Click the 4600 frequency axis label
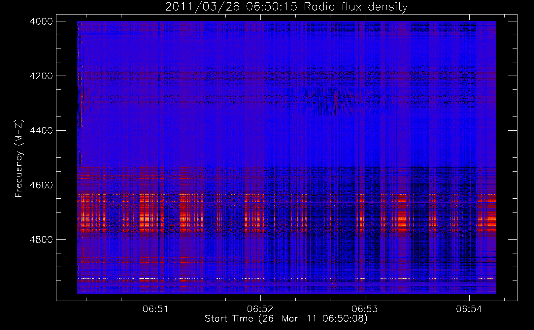 [x=41, y=185]
